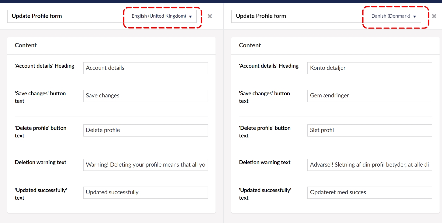Click the 'Advarsel! Sletning af din profil' field
442x223 pixels.
[370, 165]
